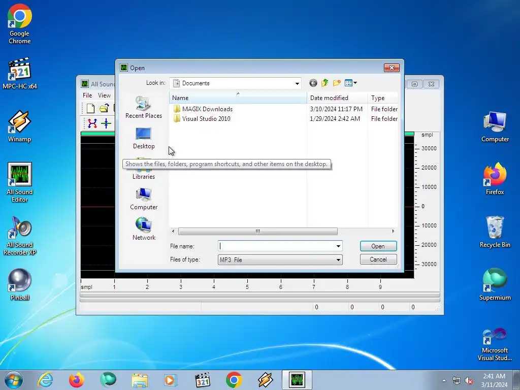
Task: Close the Open dialog
Action: click(x=392, y=68)
